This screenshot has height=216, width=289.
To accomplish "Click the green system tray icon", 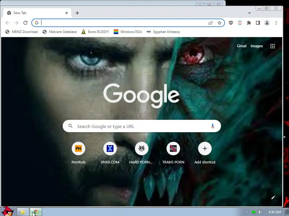I will tap(254, 212).
